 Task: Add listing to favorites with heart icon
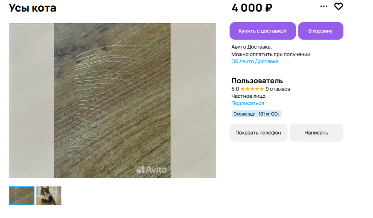[338, 7]
